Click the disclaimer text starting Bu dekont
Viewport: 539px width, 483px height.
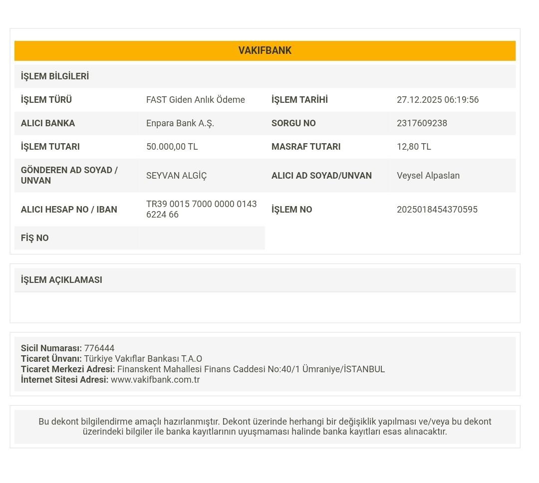click(265, 426)
